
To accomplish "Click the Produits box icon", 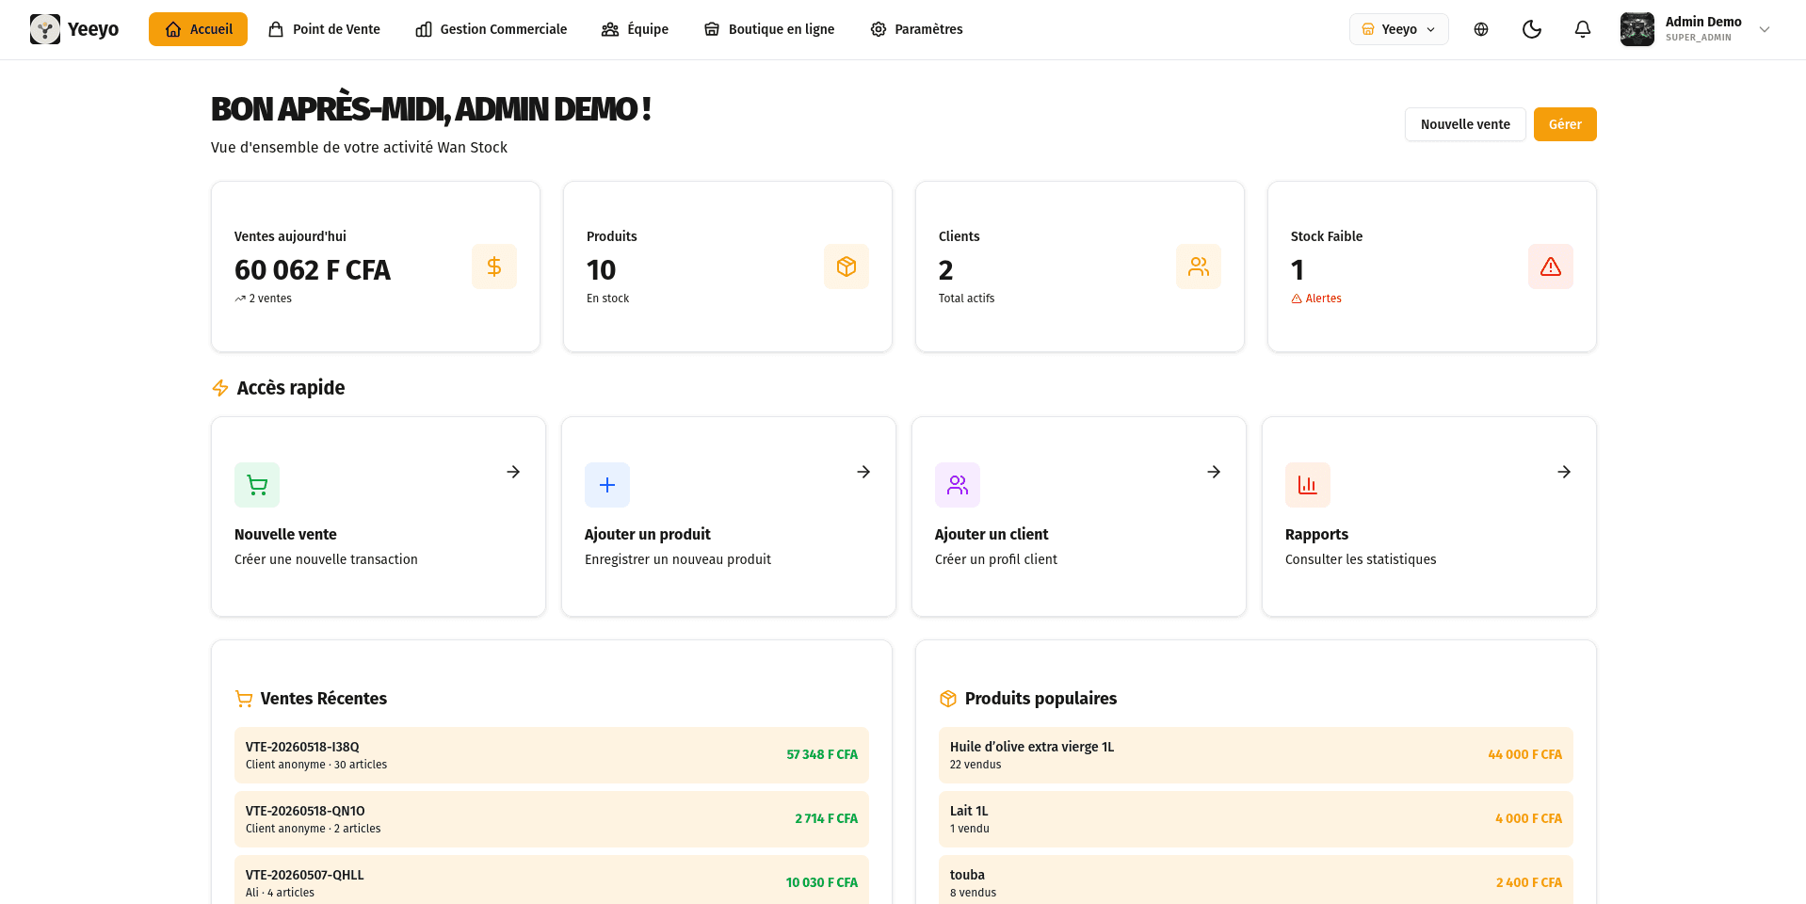I will click(847, 266).
